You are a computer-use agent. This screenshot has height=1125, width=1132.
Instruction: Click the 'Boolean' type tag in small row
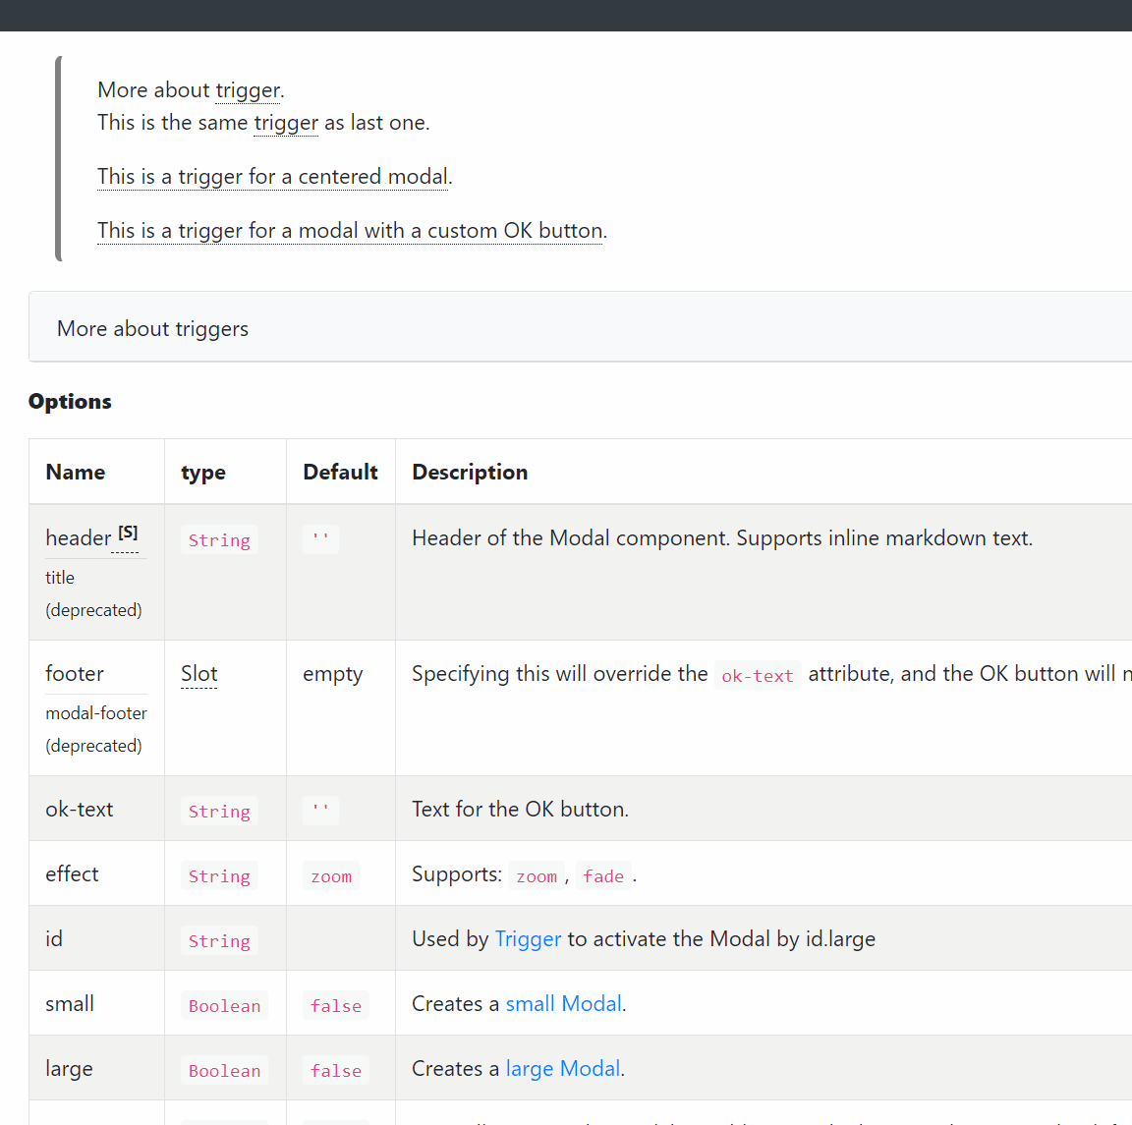tap(224, 1005)
